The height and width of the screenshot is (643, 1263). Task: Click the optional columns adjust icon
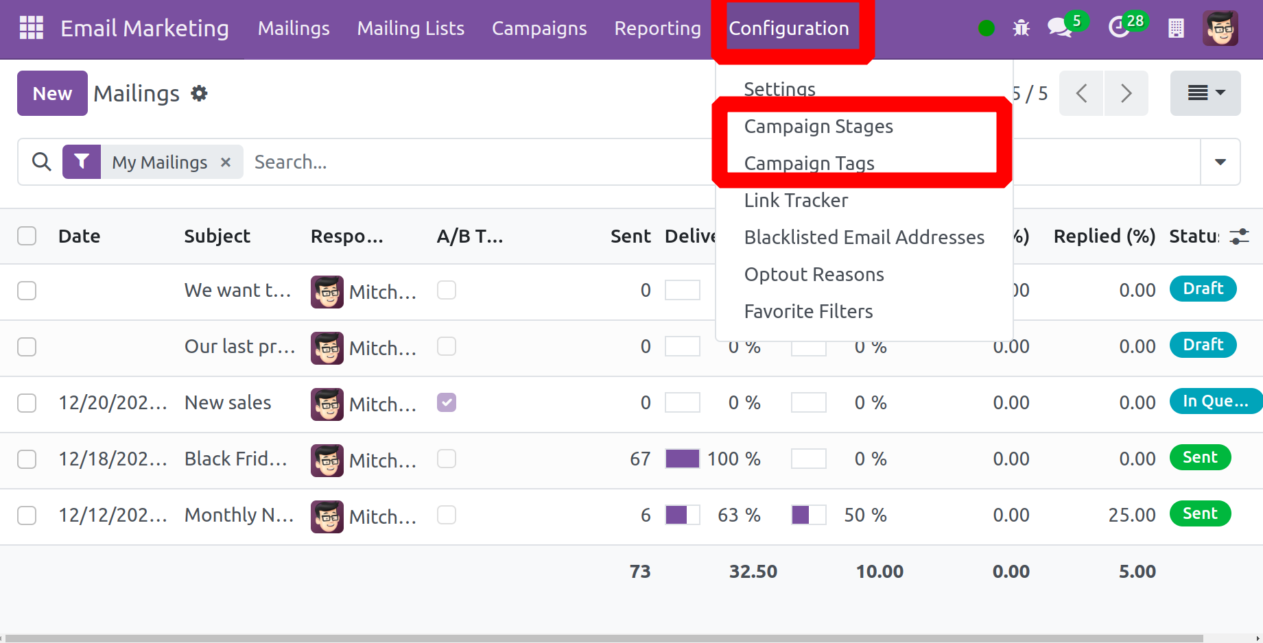[1239, 236]
